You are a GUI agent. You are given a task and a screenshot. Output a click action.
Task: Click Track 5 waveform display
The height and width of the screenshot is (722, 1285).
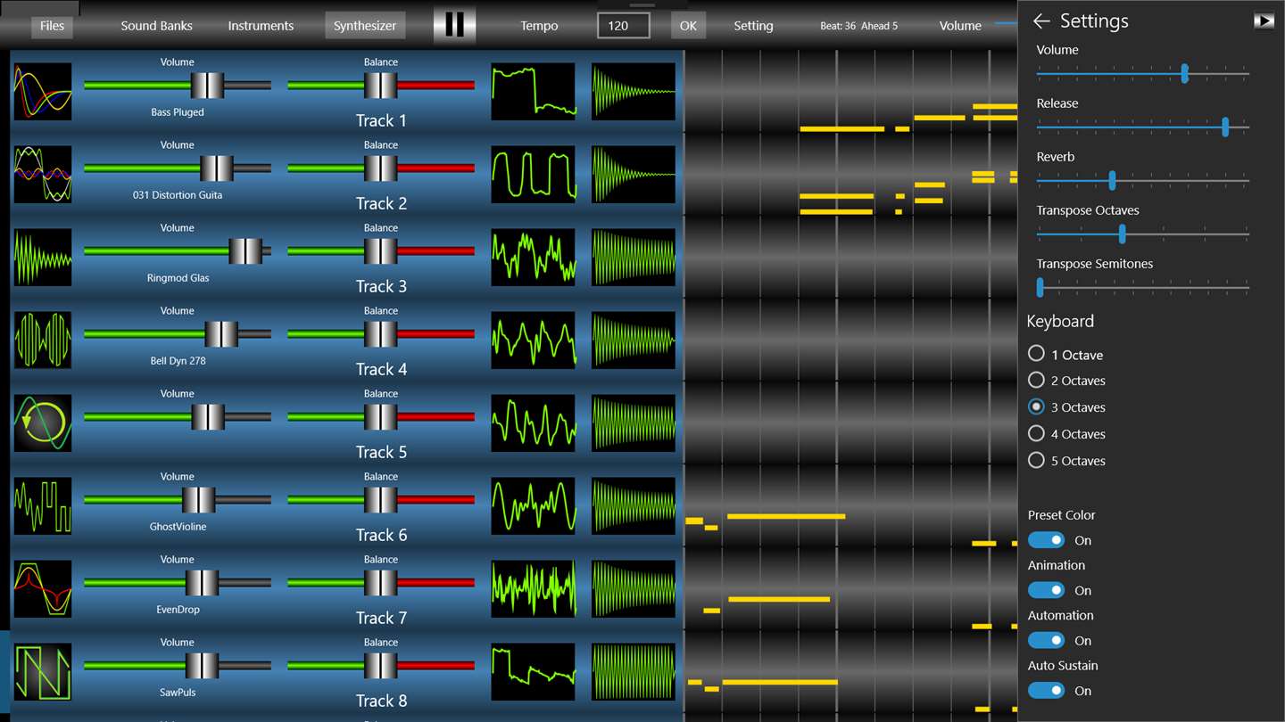pos(534,423)
